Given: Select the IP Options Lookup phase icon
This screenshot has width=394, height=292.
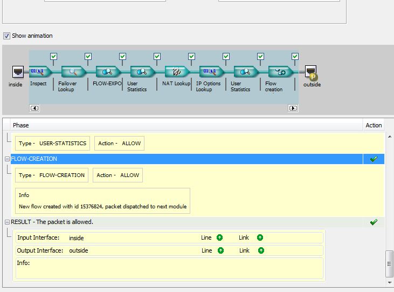Looking at the screenshot, I should [x=212, y=72].
